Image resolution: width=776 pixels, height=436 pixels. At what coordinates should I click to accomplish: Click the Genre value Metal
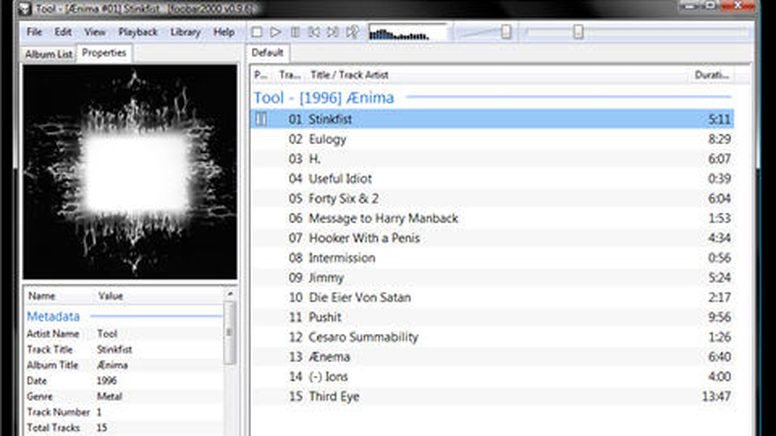click(110, 396)
